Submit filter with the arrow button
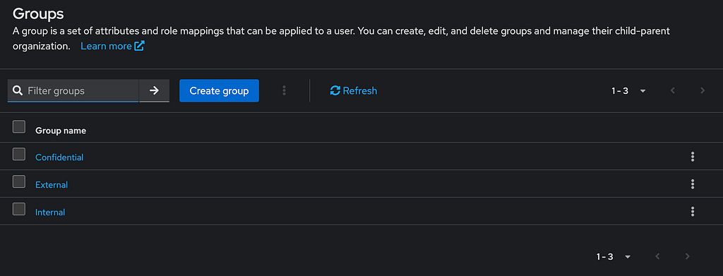The height and width of the screenshot is (276, 723). click(x=154, y=90)
